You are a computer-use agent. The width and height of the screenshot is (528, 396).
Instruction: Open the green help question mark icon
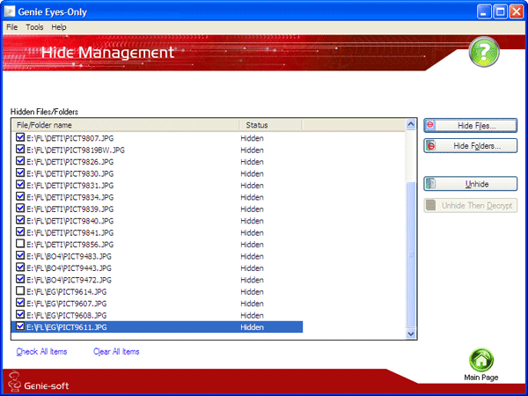[x=484, y=52]
